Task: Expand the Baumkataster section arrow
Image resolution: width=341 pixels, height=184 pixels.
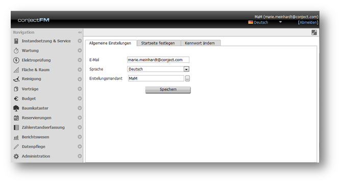Action: [80, 108]
